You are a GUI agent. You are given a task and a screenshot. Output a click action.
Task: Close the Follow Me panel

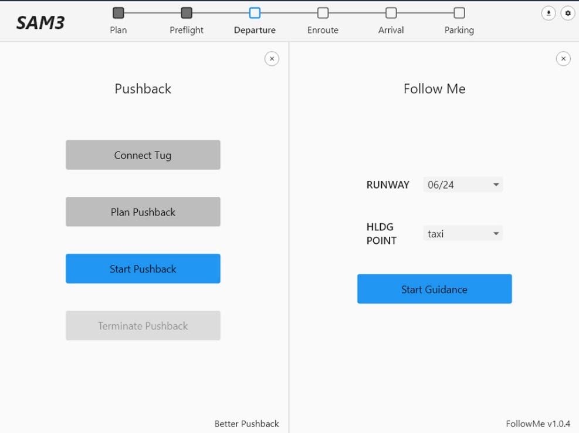[x=563, y=59]
